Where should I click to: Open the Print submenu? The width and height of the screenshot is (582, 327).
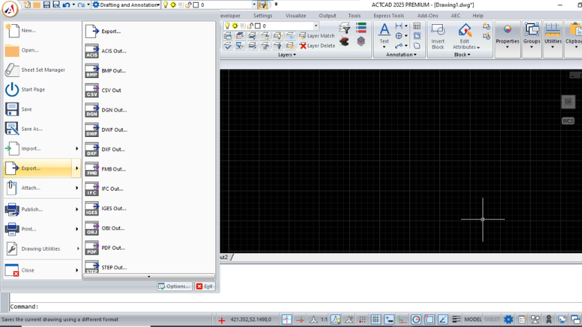[41, 229]
